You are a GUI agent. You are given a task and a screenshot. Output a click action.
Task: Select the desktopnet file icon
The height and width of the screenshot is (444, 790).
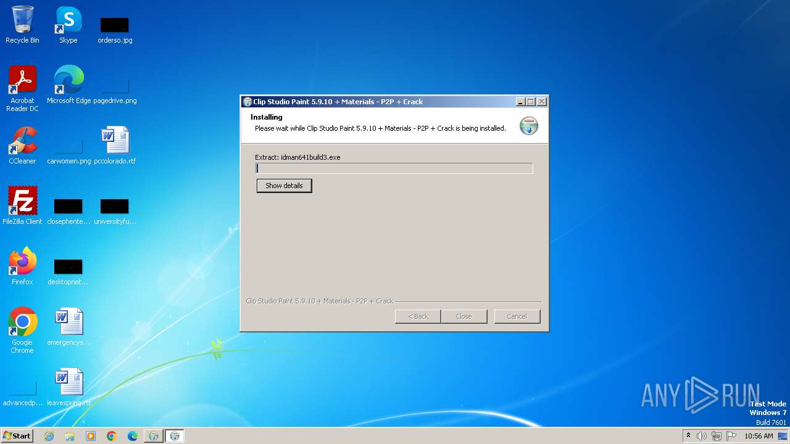click(69, 271)
